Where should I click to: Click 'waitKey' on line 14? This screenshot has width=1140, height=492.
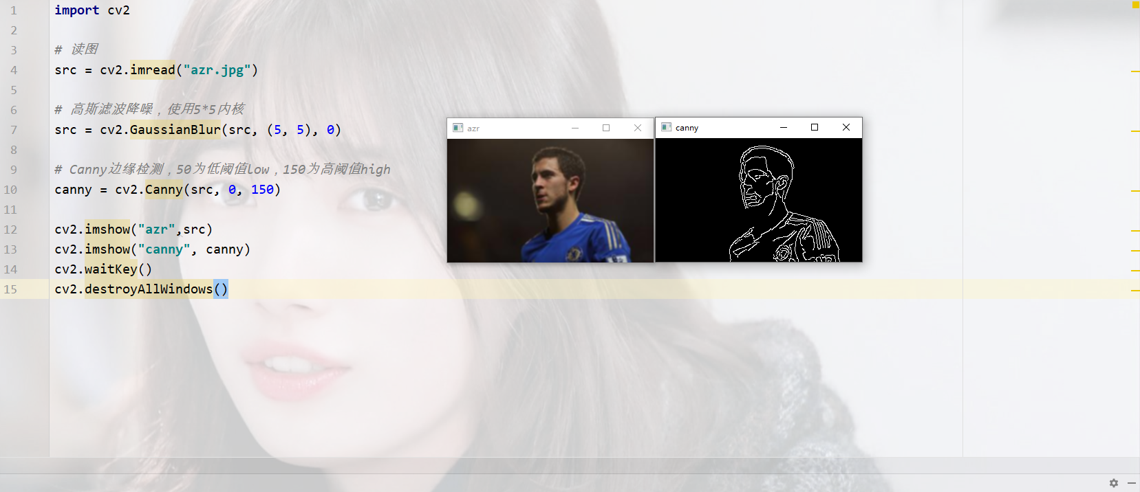point(111,269)
